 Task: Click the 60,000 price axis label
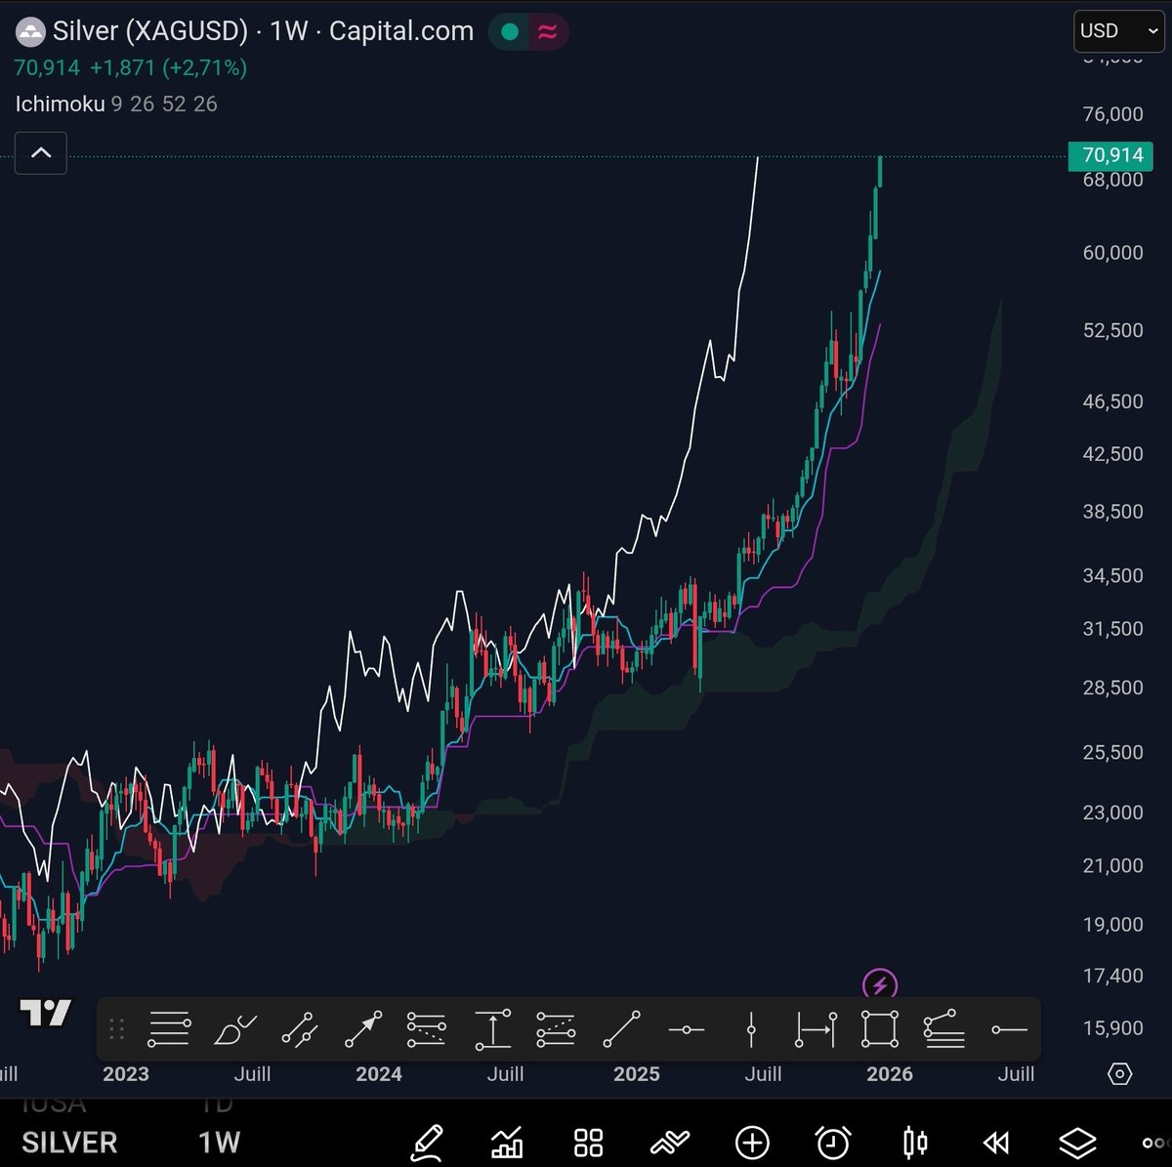pos(1112,252)
